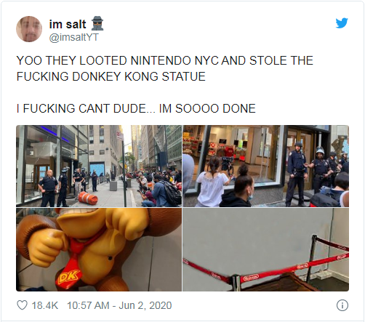Open the im salt profile avatar
This screenshot has height=322, width=365.
pyautogui.click(x=29, y=29)
